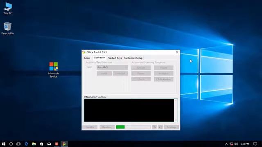Select the Recycle Bin desktop icon
The image size is (262, 147).
7,29
